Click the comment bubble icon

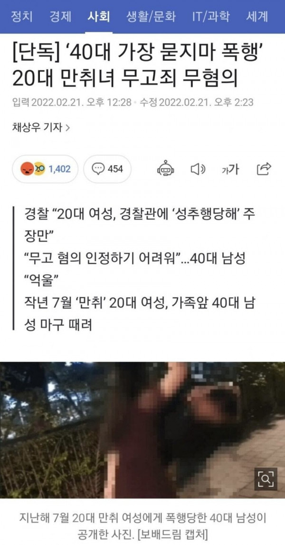point(98,169)
